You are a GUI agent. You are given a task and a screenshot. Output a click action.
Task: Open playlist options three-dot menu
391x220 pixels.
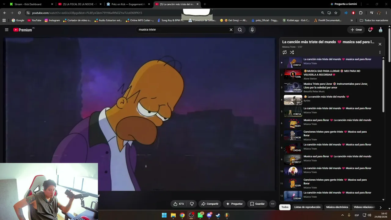pyautogui.click(x=380, y=52)
